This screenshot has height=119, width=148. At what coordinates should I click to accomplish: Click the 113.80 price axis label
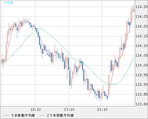pyautogui.click(x=142, y=104)
